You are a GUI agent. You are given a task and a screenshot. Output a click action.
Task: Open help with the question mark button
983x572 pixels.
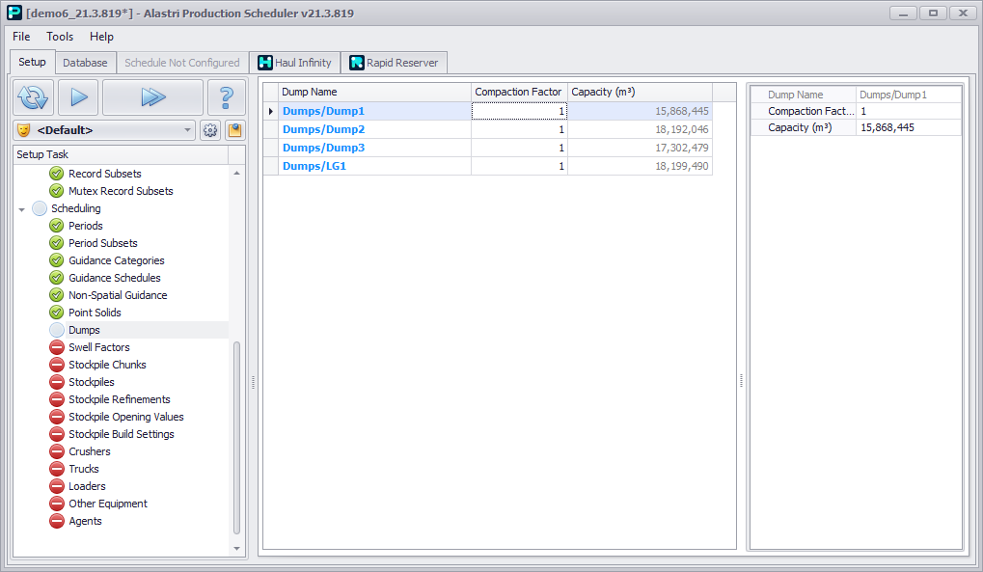227,97
